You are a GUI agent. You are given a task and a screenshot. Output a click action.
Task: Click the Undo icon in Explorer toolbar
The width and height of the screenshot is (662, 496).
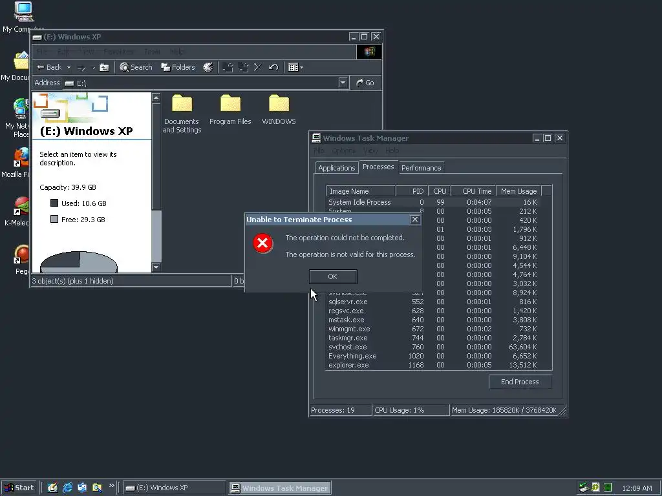pos(273,67)
